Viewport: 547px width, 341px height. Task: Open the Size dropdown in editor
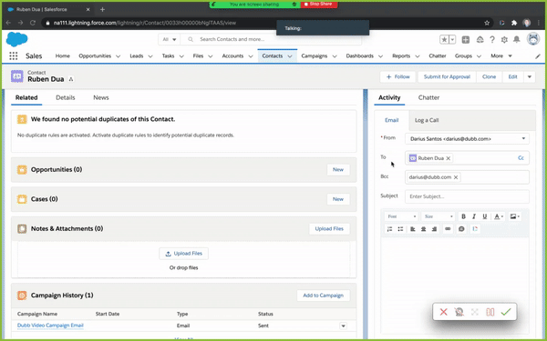tap(439, 216)
